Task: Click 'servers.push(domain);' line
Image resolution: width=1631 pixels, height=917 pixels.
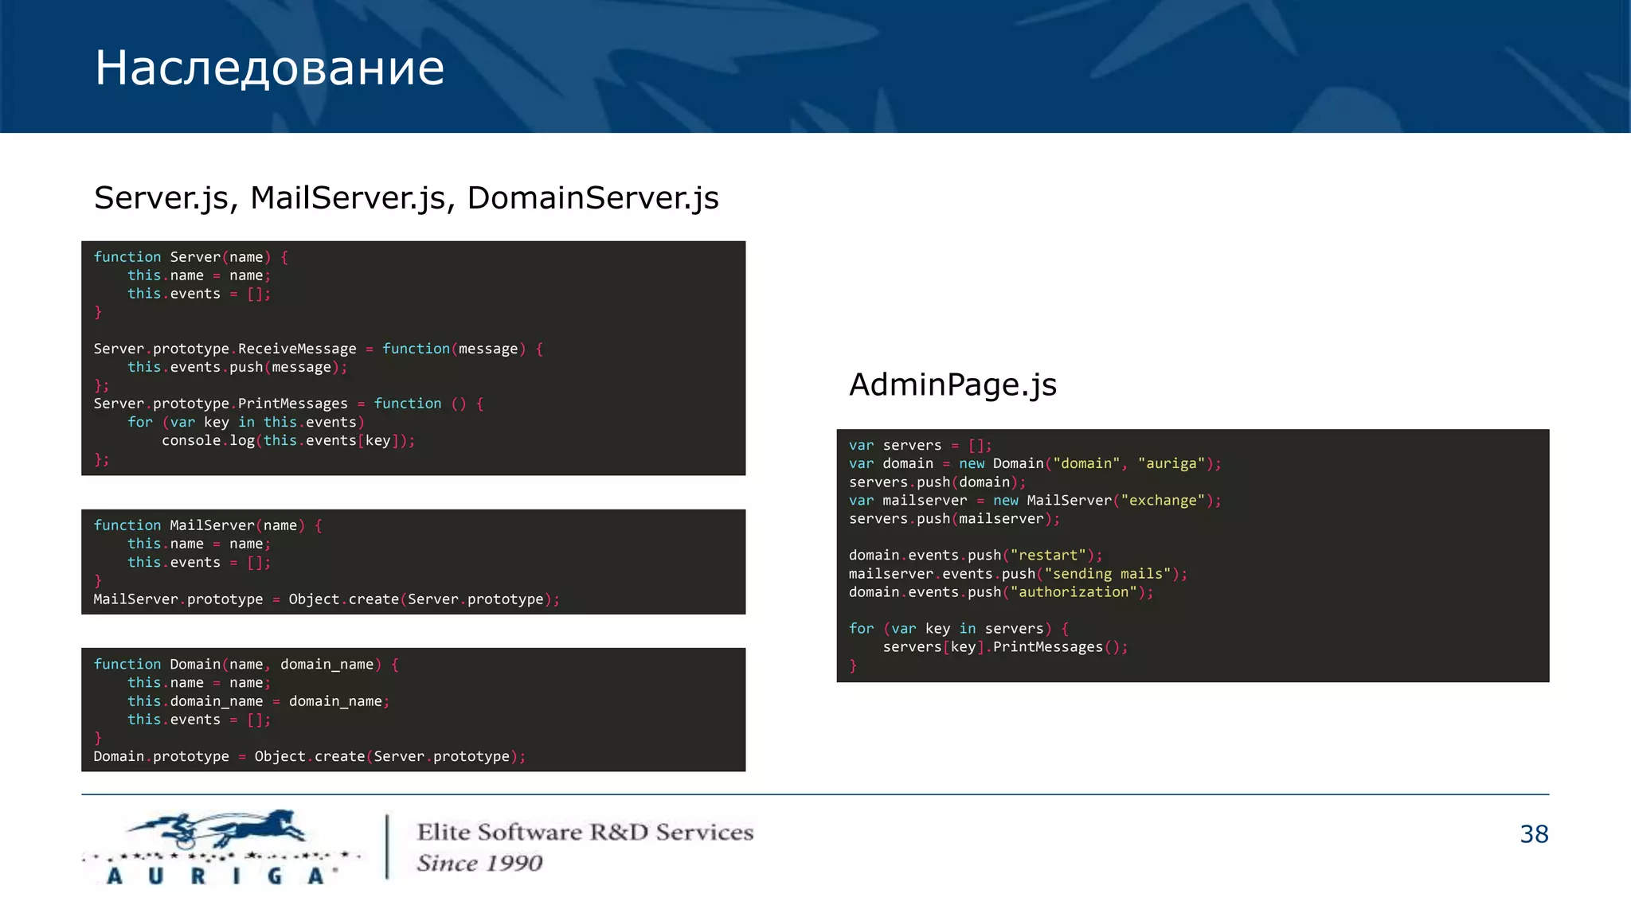Action: (x=937, y=482)
